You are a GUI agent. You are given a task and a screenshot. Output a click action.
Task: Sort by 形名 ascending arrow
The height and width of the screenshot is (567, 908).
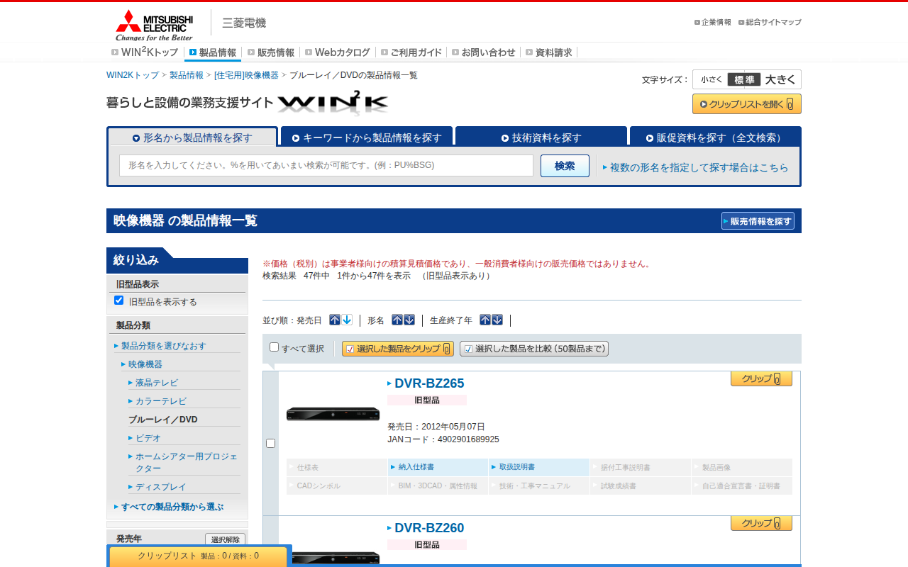tap(397, 320)
